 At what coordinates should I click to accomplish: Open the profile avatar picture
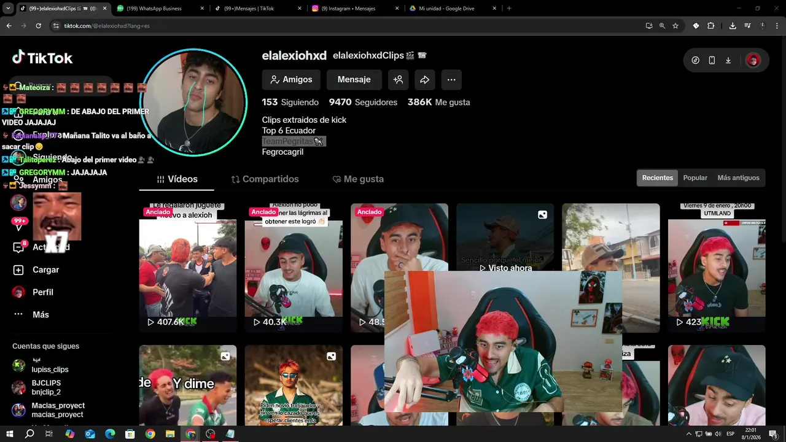[193, 102]
